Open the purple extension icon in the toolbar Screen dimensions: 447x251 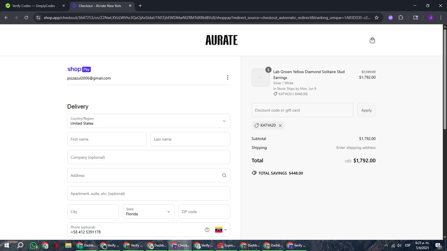[x=390, y=18]
